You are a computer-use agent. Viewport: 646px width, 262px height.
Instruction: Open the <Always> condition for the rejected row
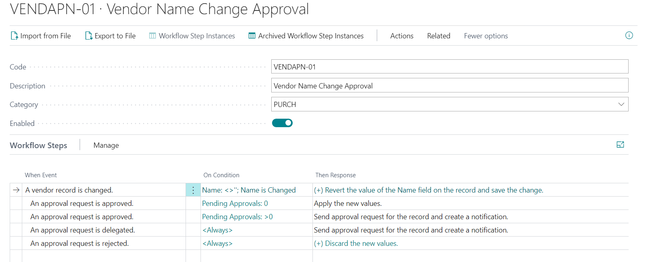(x=217, y=243)
